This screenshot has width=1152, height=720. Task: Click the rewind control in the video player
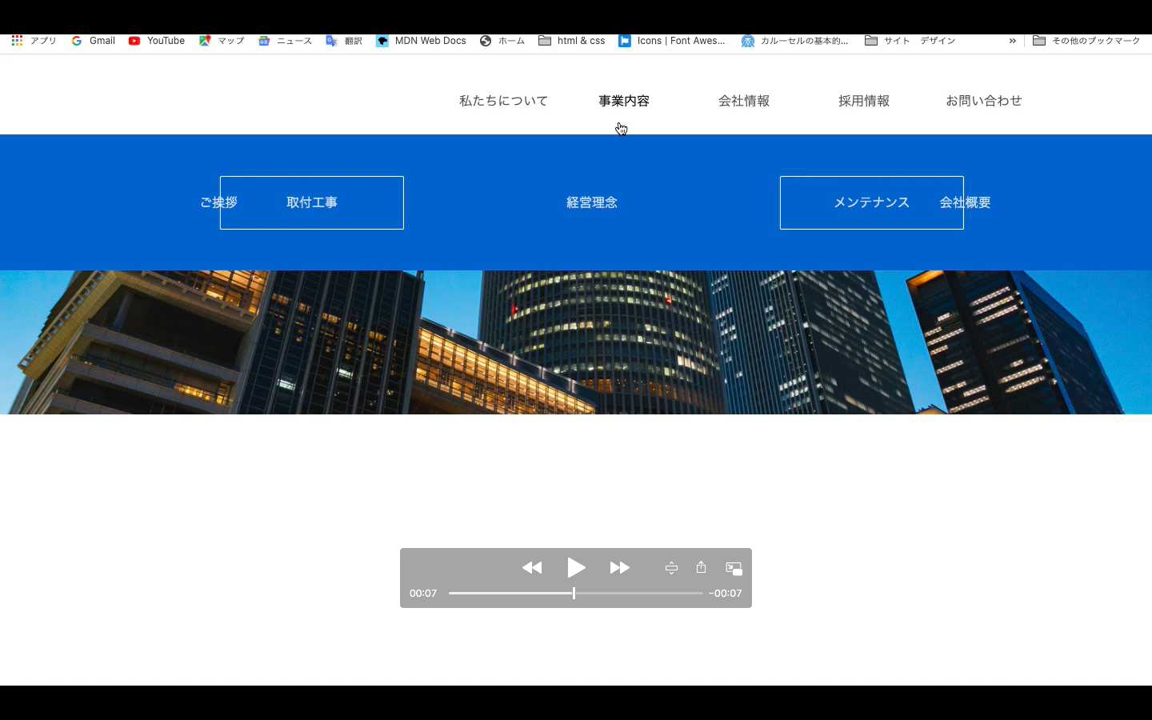[532, 567]
